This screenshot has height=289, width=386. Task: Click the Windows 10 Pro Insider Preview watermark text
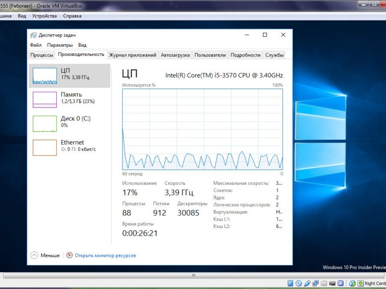tap(354, 267)
